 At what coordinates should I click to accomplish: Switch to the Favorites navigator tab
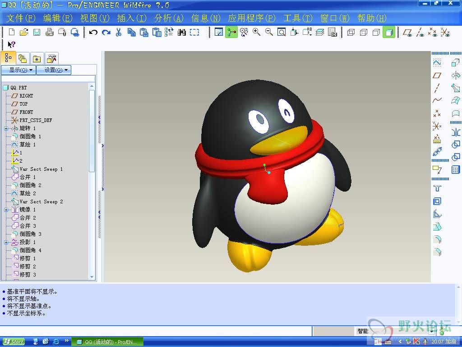tap(37, 58)
